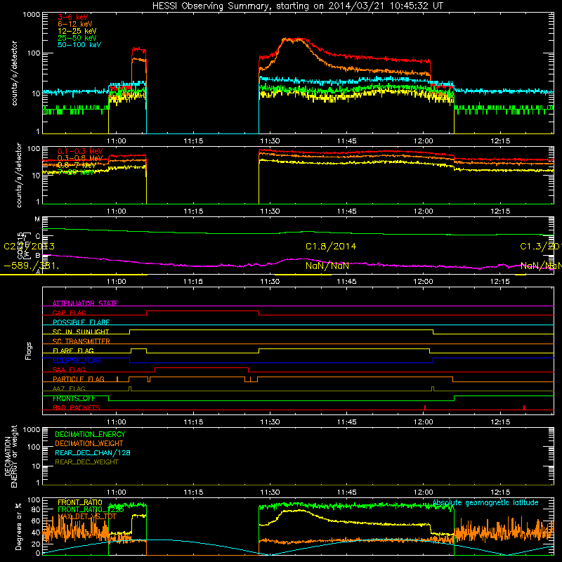Click the SC_IN_SUNLIGHT flag label
Viewport: 562px width, 562px height.
pyautogui.click(x=81, y=332)
